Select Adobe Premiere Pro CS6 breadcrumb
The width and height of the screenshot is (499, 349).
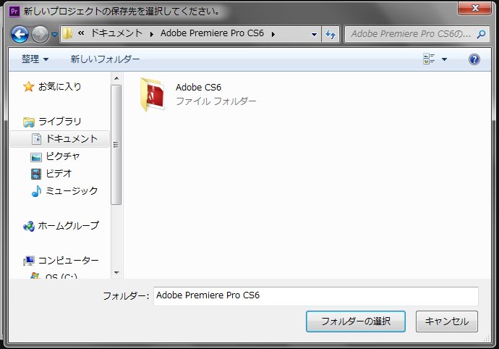pyautogui.click(x=212, y=33)
